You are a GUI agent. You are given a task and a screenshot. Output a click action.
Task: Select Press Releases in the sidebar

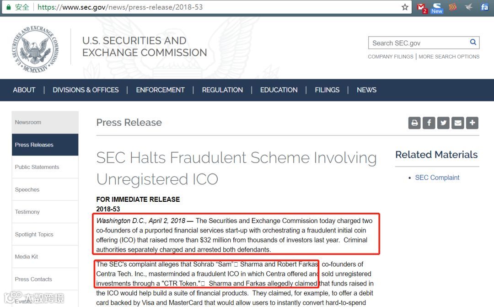point(34,145)
